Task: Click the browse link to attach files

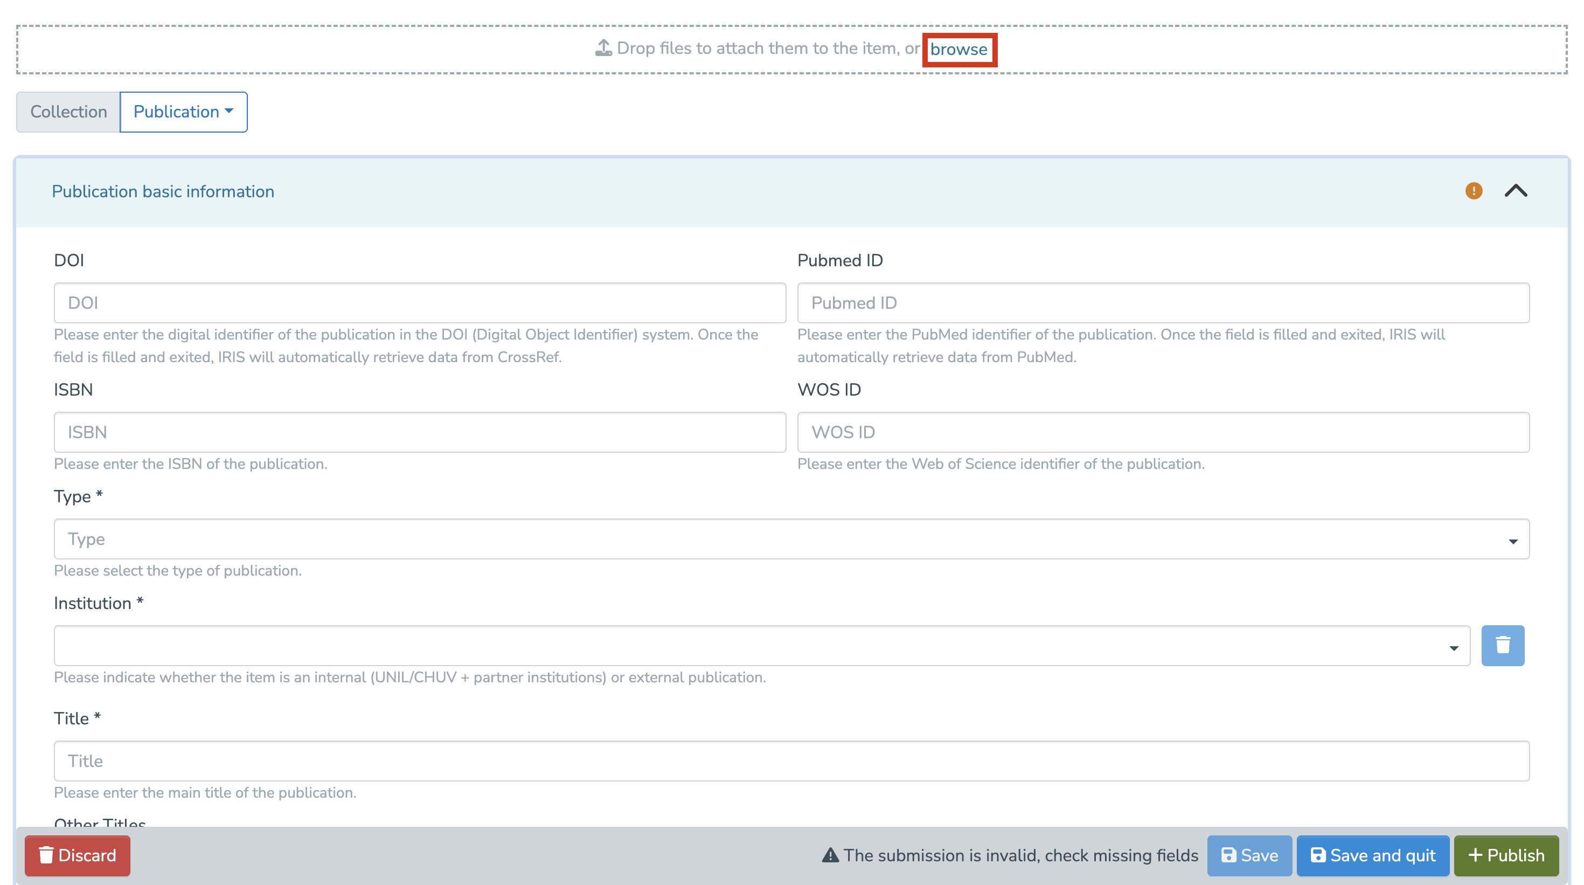Action: [x=958, y=49]
